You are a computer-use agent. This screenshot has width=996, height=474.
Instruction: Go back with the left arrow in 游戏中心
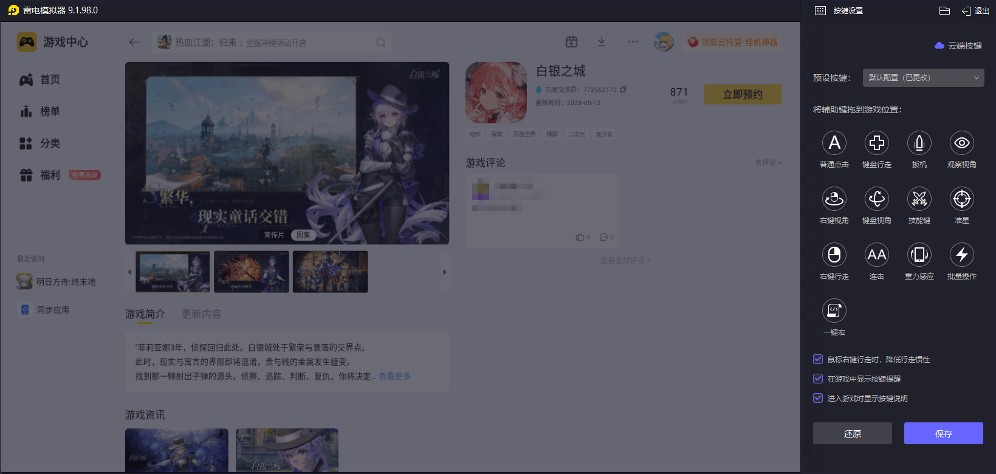coord(134,42)
